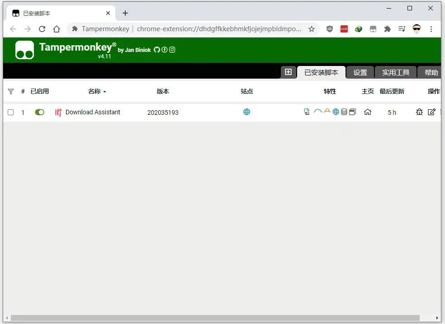
Task: Open the Chrome three-dot menu
Action: (431, 29)
